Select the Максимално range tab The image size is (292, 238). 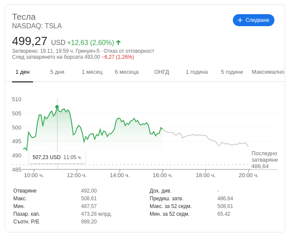tap(268, 72)
